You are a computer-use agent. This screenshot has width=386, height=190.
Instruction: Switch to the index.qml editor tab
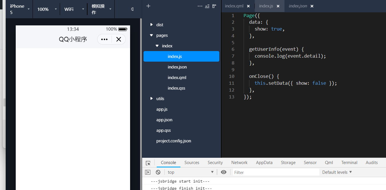coord(234,6)
